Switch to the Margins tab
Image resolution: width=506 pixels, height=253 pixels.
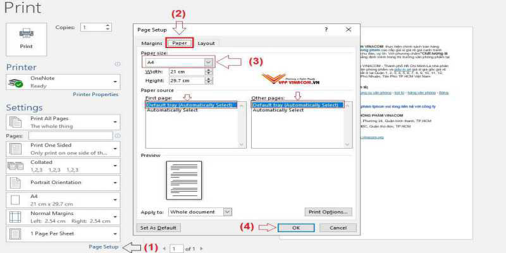[152, 43]
